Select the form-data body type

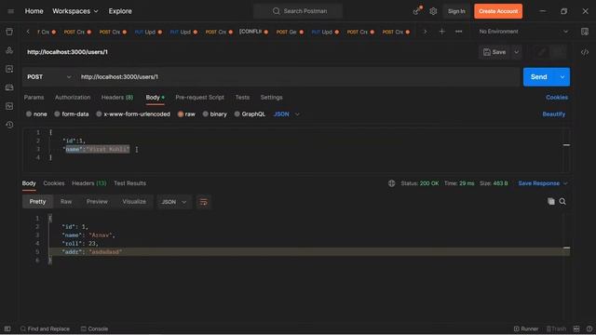[72, 114]
